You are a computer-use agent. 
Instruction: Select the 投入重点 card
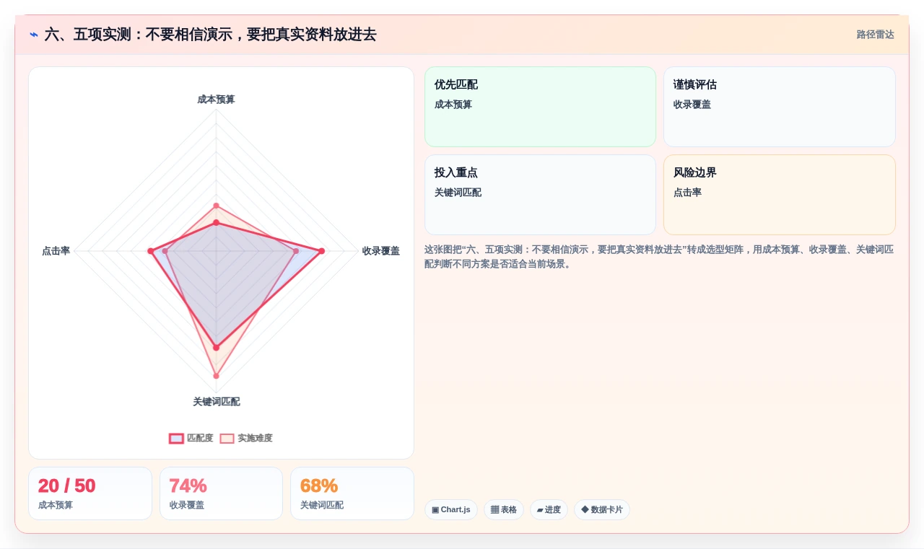(540, 195)
